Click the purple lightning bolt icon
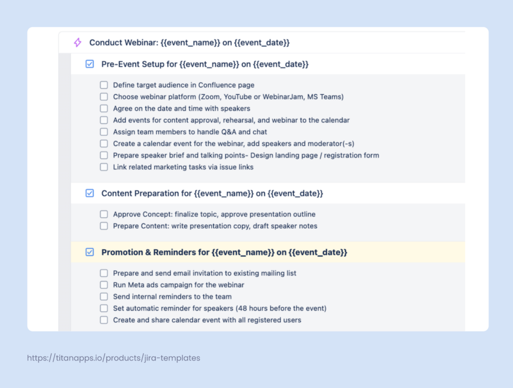513x388 pixels. (x=78, y=43)
